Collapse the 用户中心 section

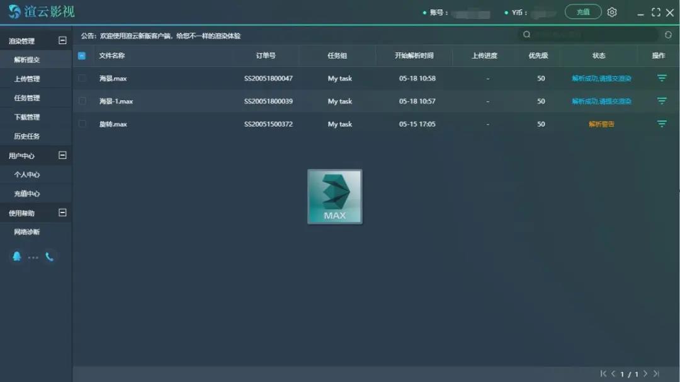pos(62,155)
